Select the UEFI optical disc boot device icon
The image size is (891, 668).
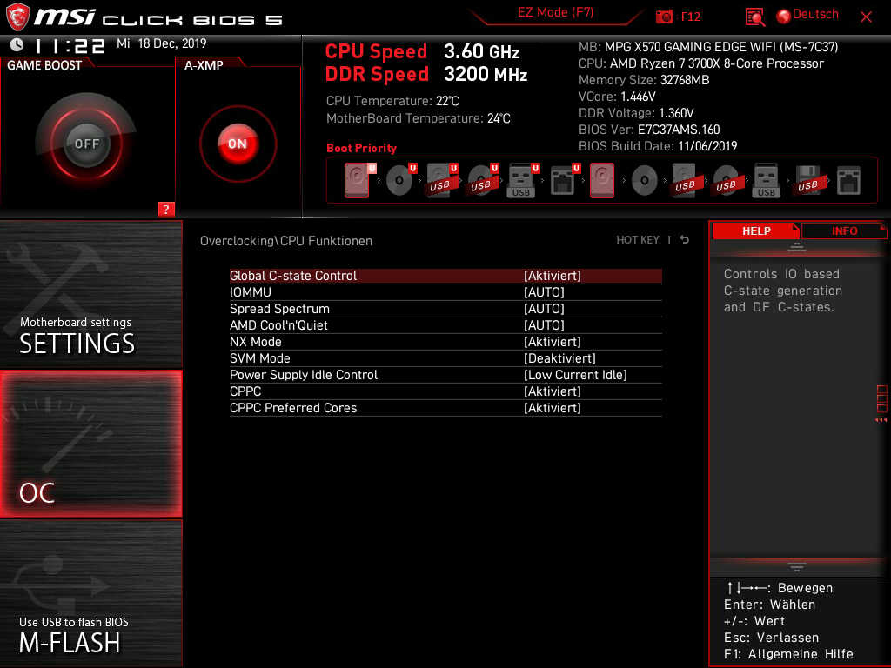401,180
